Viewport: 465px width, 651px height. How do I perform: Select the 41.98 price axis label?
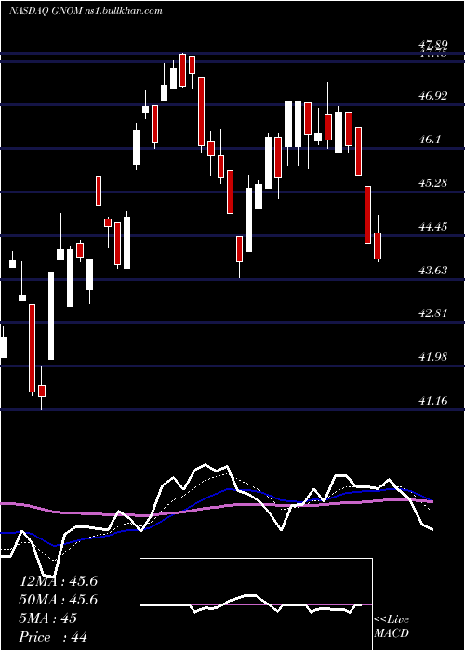[433, 356]
